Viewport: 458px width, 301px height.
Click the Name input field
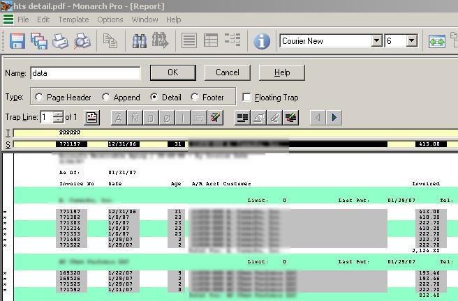tap(84, 72)
